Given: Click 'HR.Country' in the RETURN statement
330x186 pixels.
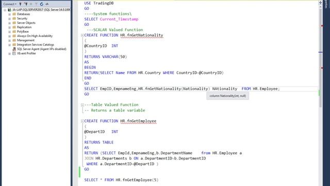Looking at the screenshot, I should [149, 73].
